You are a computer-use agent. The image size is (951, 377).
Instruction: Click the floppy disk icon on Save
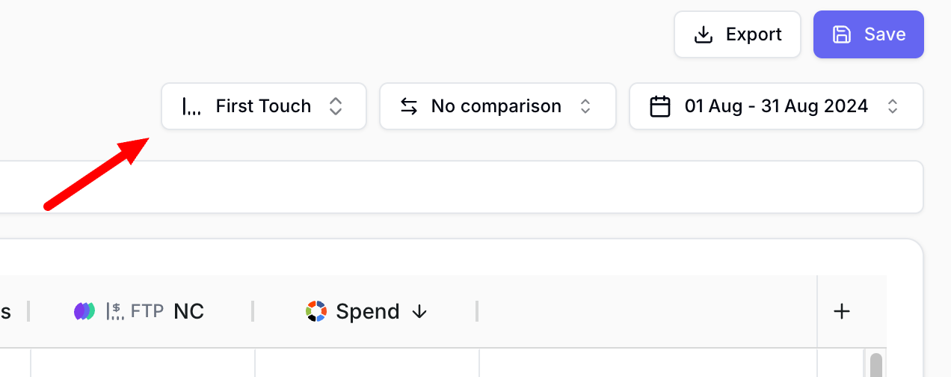843,34
